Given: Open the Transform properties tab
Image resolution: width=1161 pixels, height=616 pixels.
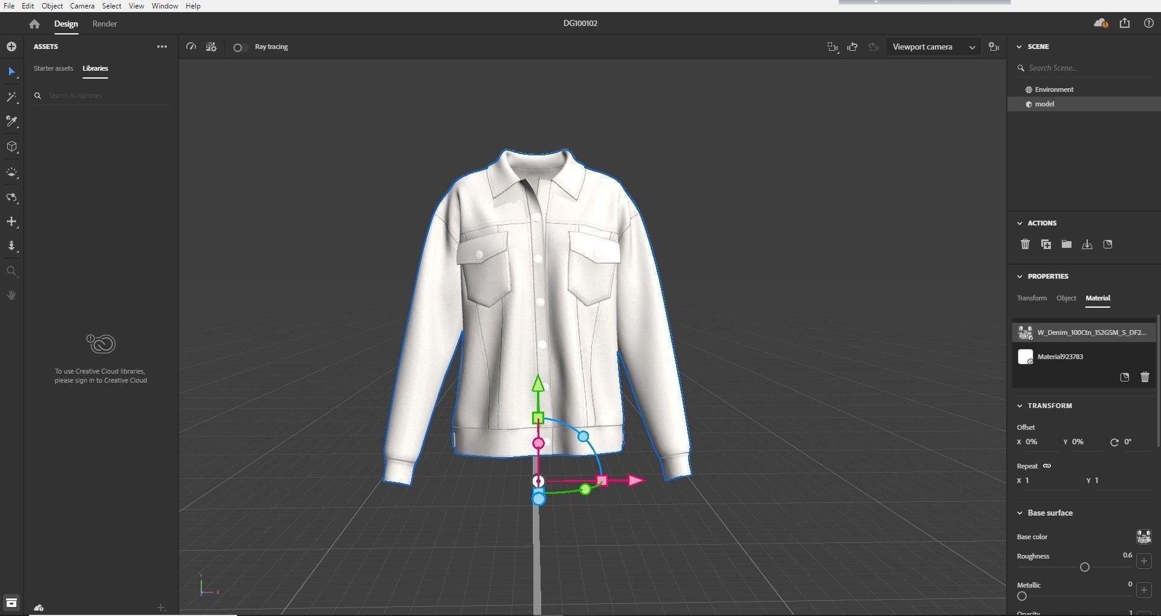Looking at the screenshot, I should click(x=1032, y=298).
